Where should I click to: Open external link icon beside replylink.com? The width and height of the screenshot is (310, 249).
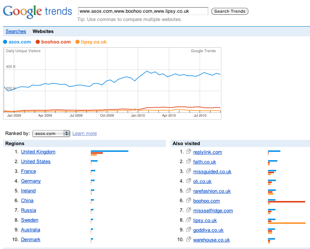189,151
